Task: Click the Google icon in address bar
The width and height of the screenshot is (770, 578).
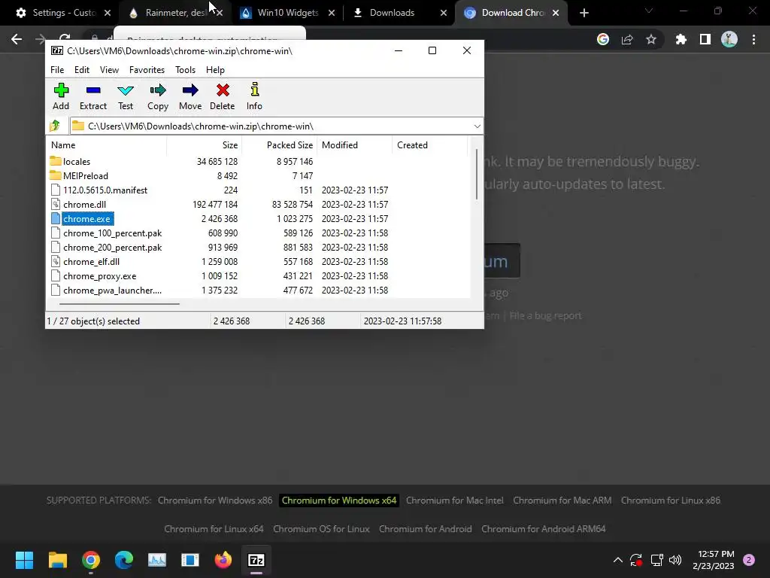Action: (x=603, y=39)
